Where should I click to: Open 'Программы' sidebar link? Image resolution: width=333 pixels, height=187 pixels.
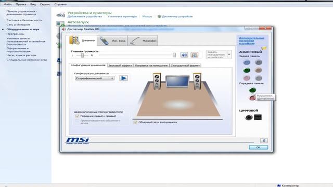(15, 34)
